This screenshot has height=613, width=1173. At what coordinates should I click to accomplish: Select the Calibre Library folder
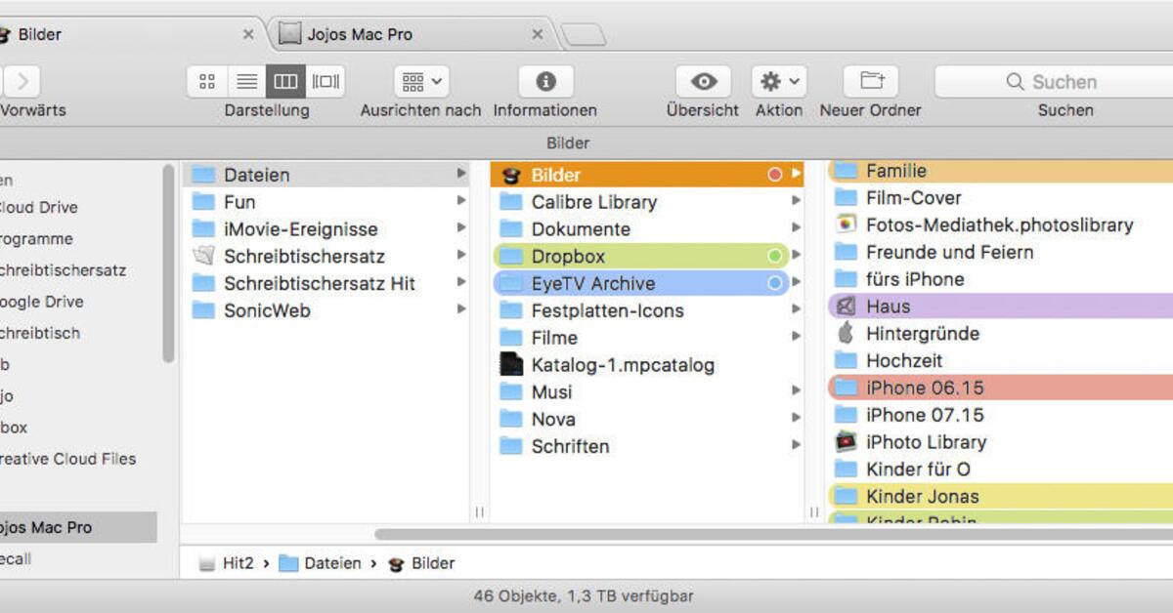click(x=647, y=202)
